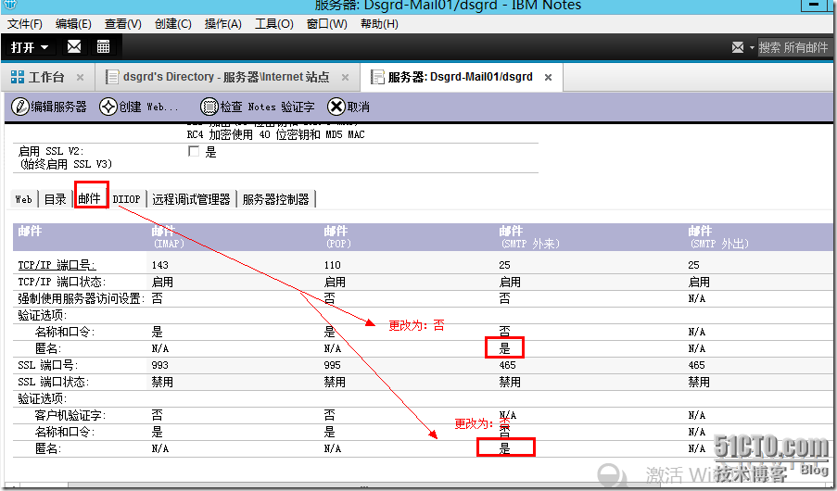This screenshot has height=491, width=837.
Task: Click the POP port value 110
Action: 332,265
